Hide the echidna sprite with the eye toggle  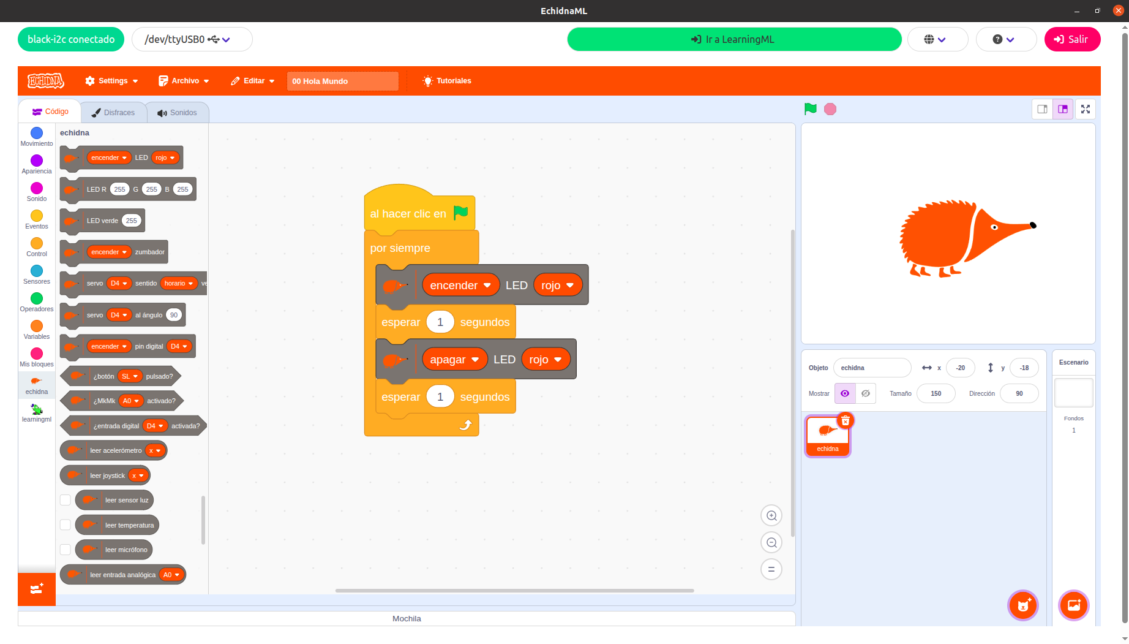[x=865, y=393]
